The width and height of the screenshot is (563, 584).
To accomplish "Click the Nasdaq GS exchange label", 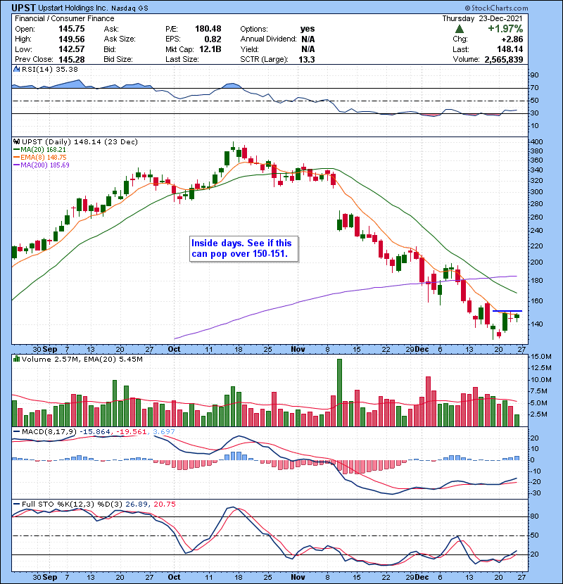I will click(129, 8).
